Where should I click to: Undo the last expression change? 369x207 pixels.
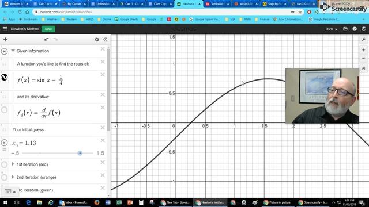47,40
